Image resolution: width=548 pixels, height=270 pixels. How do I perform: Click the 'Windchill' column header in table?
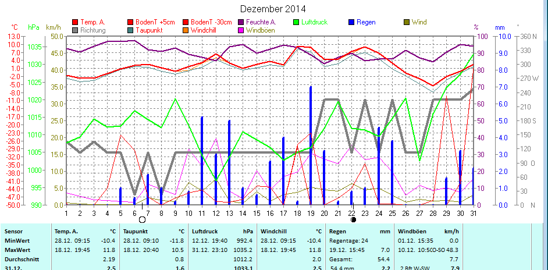click(273, 231)
